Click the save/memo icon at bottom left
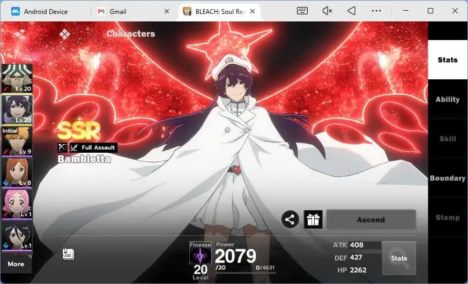Viewport: 468px width, 284px height. click(68, 254)
